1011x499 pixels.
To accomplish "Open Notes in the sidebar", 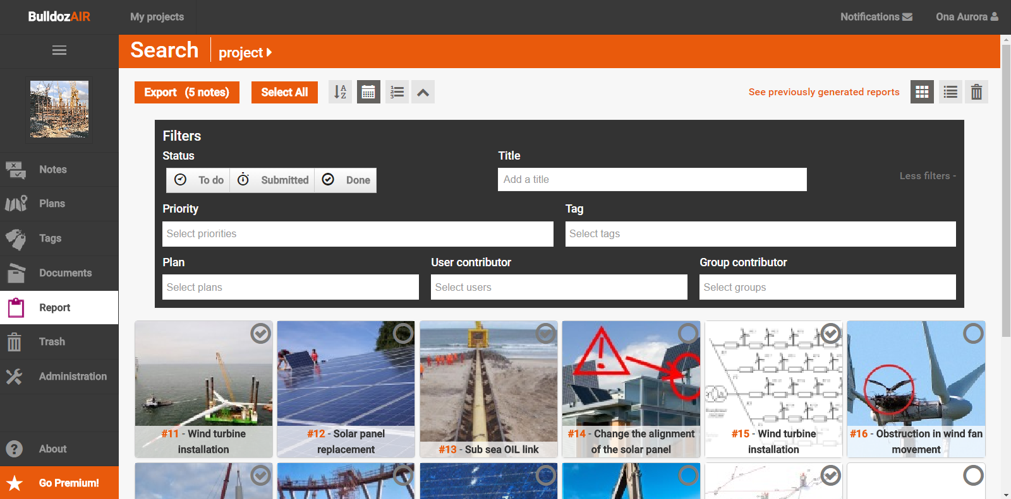I will click(59, 169).
